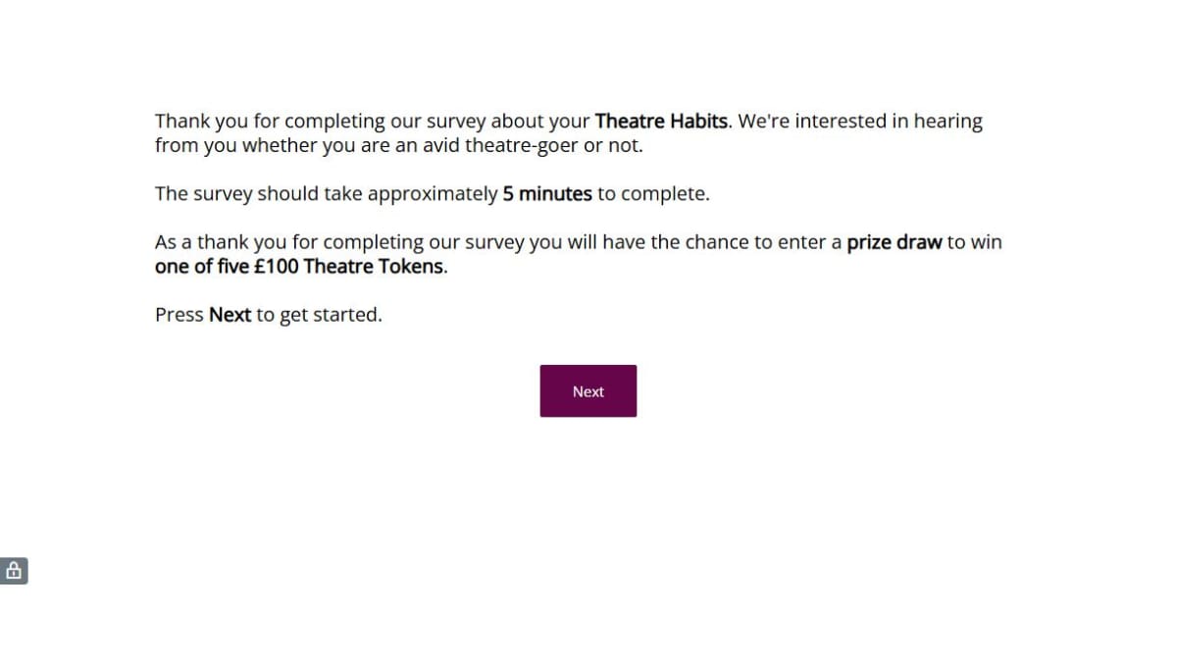Click the bold word Next in instructions
Screen dimensions: 1177x662
tap(230, 315)
